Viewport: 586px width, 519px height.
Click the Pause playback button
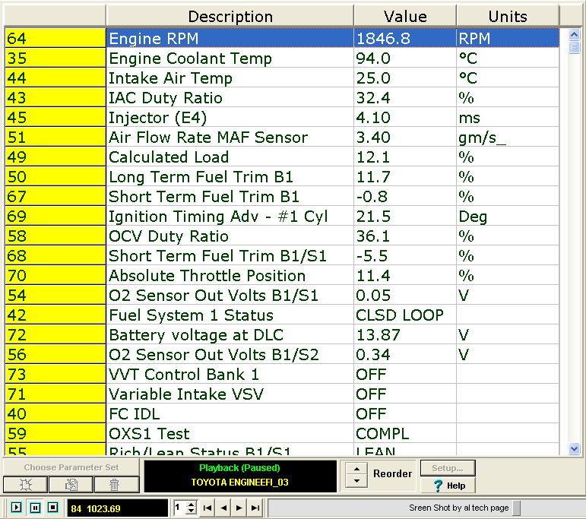[35, 508]
